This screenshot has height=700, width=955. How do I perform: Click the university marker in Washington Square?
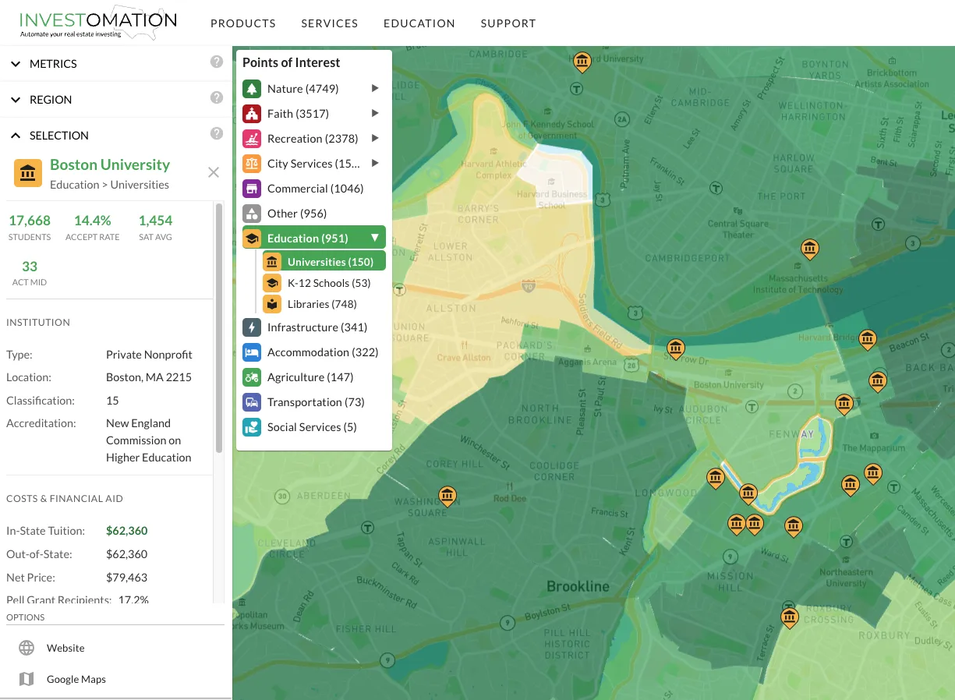click(x=447, y=496)
